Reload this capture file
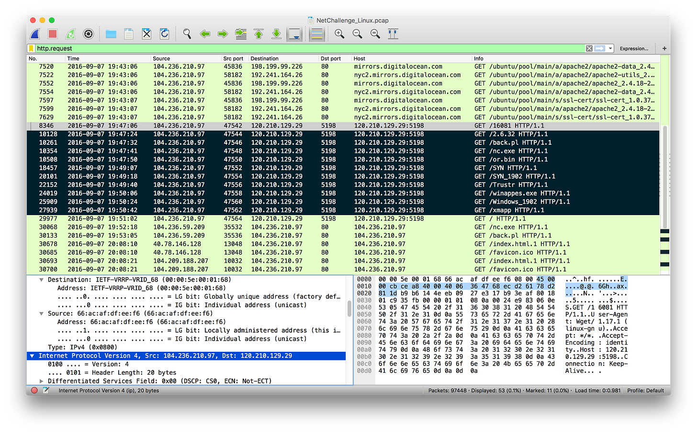 164,34
